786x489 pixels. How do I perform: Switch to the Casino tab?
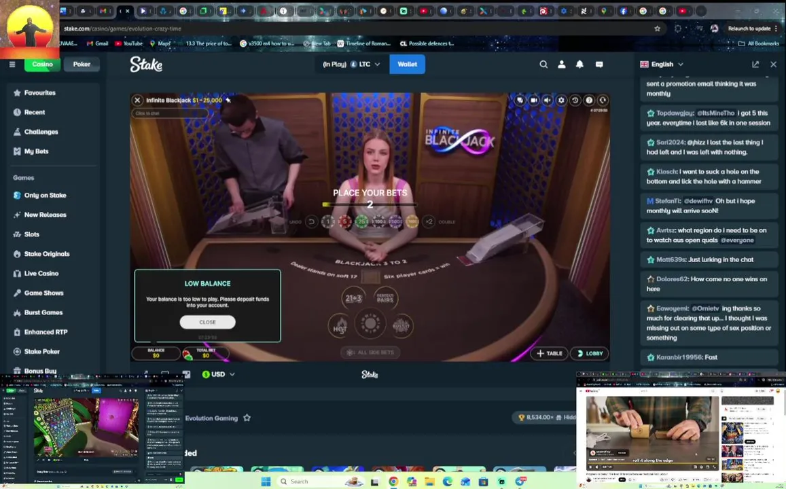point(42,64)
